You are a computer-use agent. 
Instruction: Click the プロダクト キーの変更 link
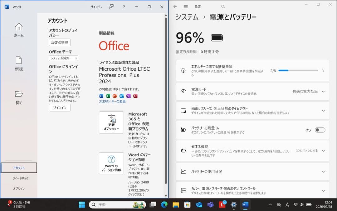(112, 101)
